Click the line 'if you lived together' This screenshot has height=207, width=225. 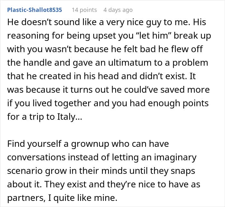(x=108, y=104)
